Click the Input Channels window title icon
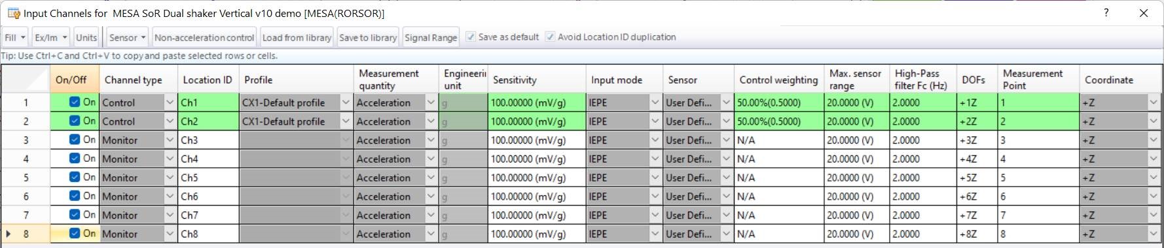This screenshot has width=1164, height=248. [x=14, y=13]
